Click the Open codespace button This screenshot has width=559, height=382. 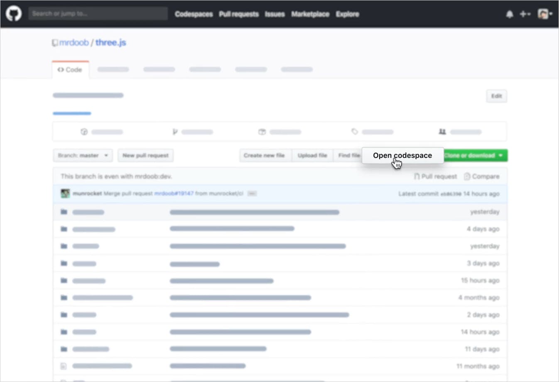point(402,155)
